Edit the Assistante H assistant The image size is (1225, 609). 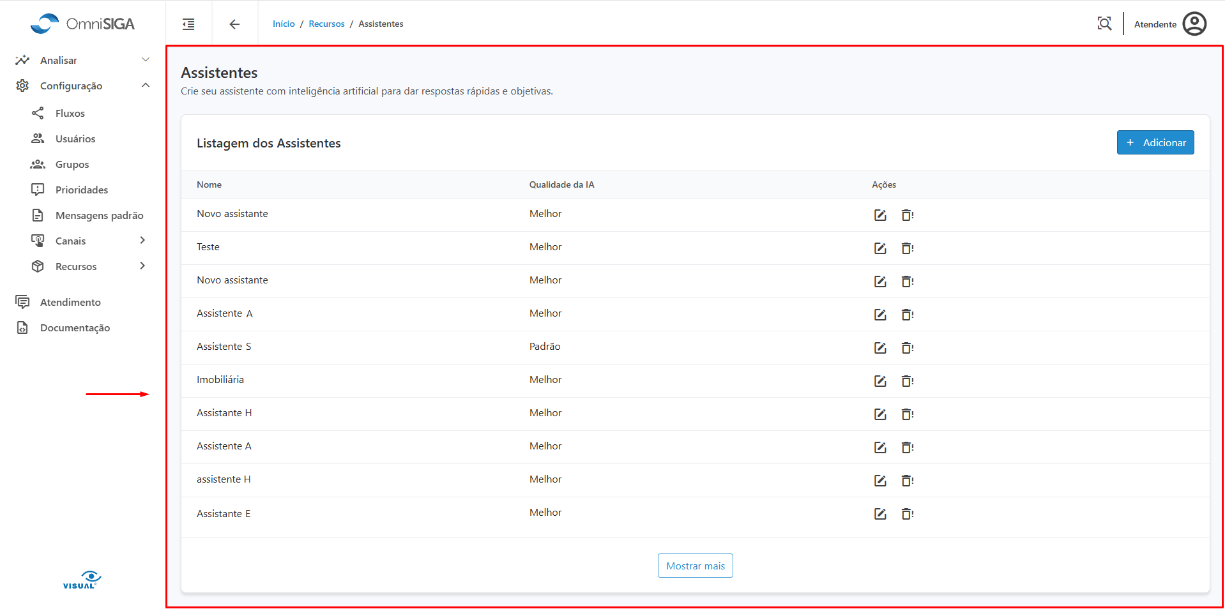tap(880, 414)
